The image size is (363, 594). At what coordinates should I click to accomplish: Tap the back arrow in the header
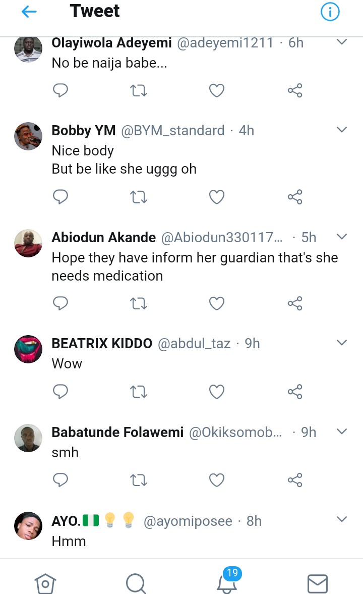tap(29, 12)
